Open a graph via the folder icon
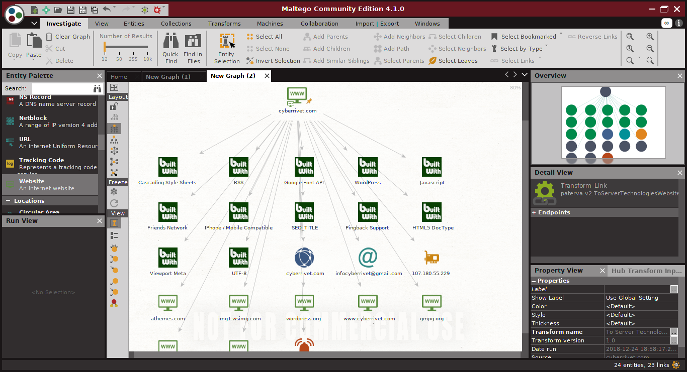This screenshot has width=687, height=372. click(58, 10)
